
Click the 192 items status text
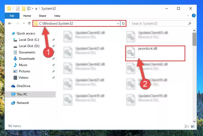(x=15, y=126)
